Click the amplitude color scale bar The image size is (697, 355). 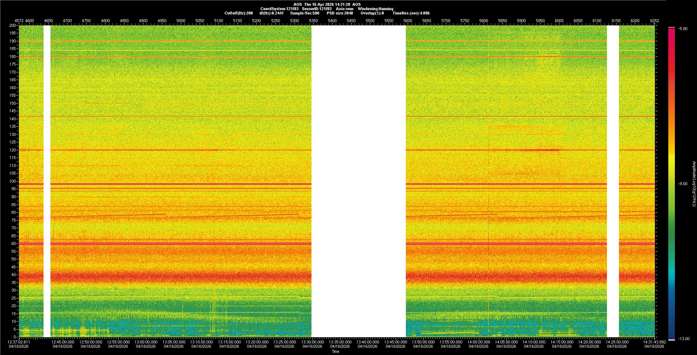(671, 183)
